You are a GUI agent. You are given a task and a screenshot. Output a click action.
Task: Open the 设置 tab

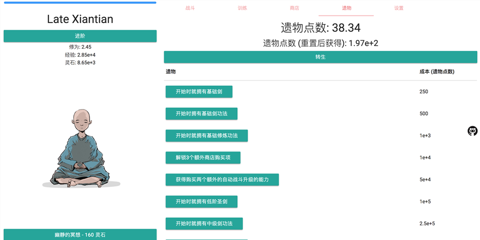[x=398, y=8]
